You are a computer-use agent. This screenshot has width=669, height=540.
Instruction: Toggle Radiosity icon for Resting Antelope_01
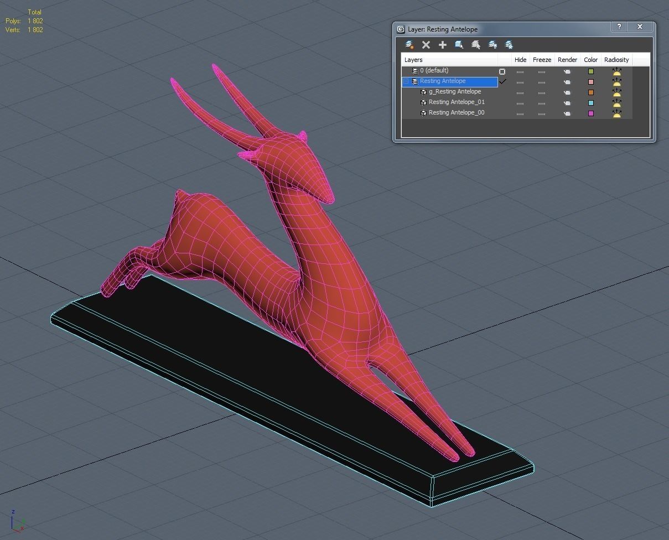coord(616,103)
